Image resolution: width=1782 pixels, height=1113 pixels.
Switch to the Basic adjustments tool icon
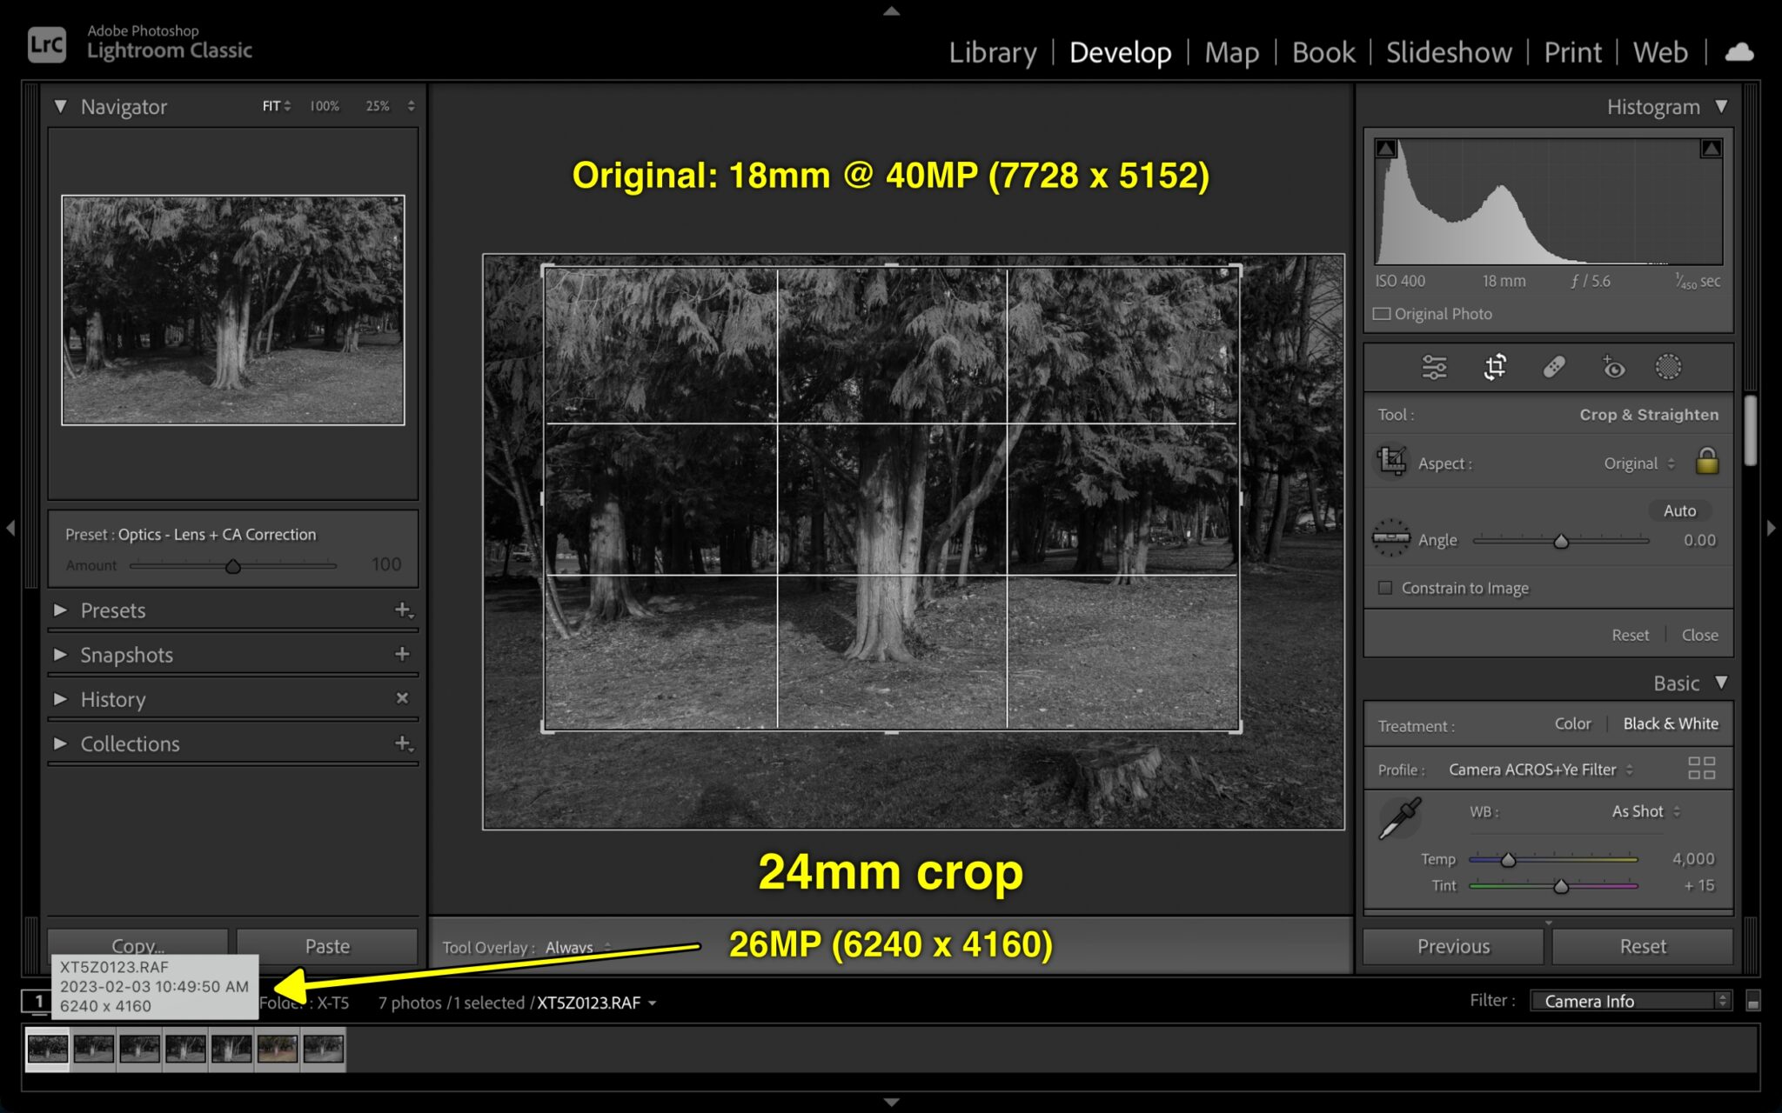(1434, 367)
